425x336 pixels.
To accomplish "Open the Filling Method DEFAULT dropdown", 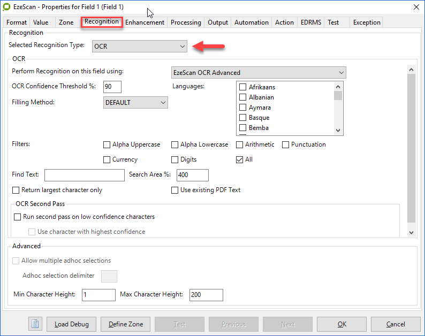I will [135, 102].
